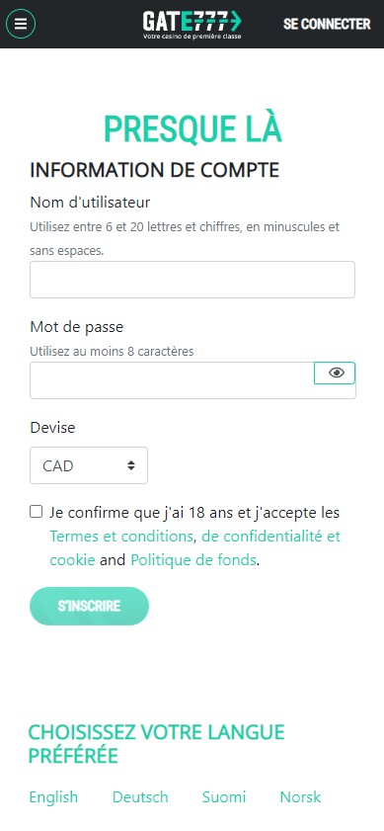The height and width of the screenshot is (831, 384).
Task: Open the Politique de fonds link
Action: [x=193, y=559]
